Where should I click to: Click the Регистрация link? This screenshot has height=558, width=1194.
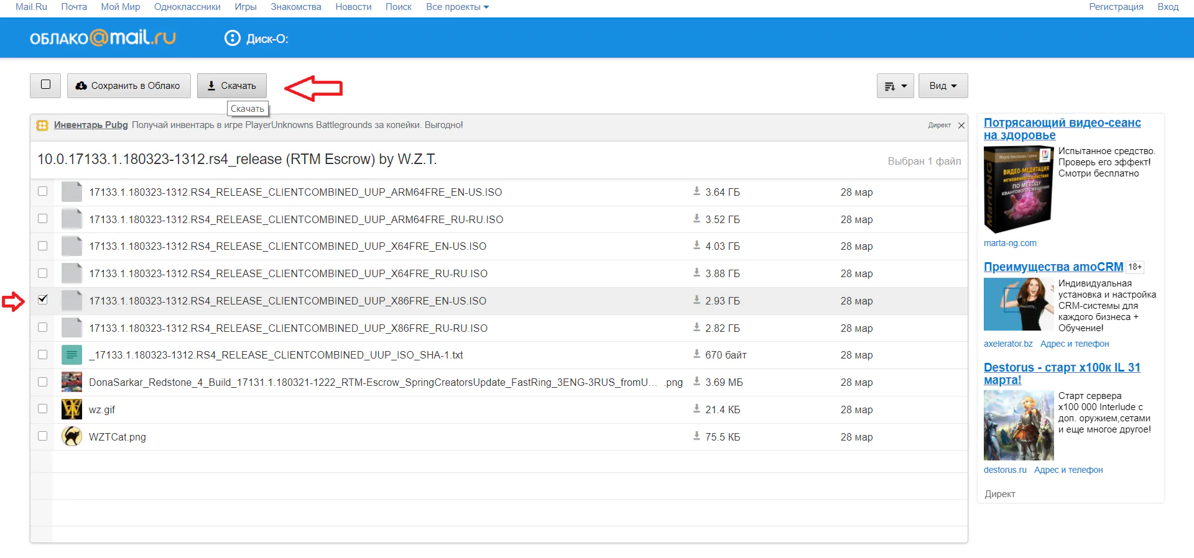[1116, 7]
